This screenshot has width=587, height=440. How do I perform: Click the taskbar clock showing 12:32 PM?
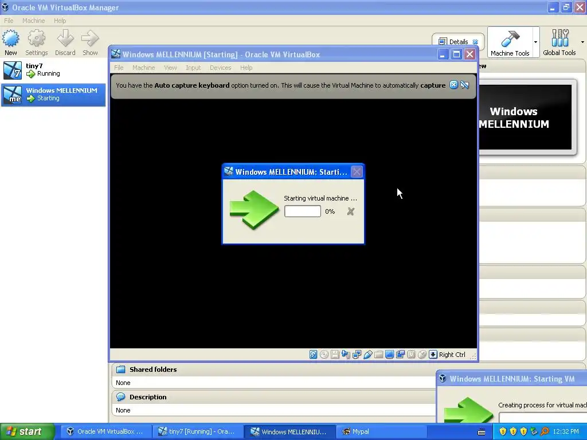tap(566, 431)
